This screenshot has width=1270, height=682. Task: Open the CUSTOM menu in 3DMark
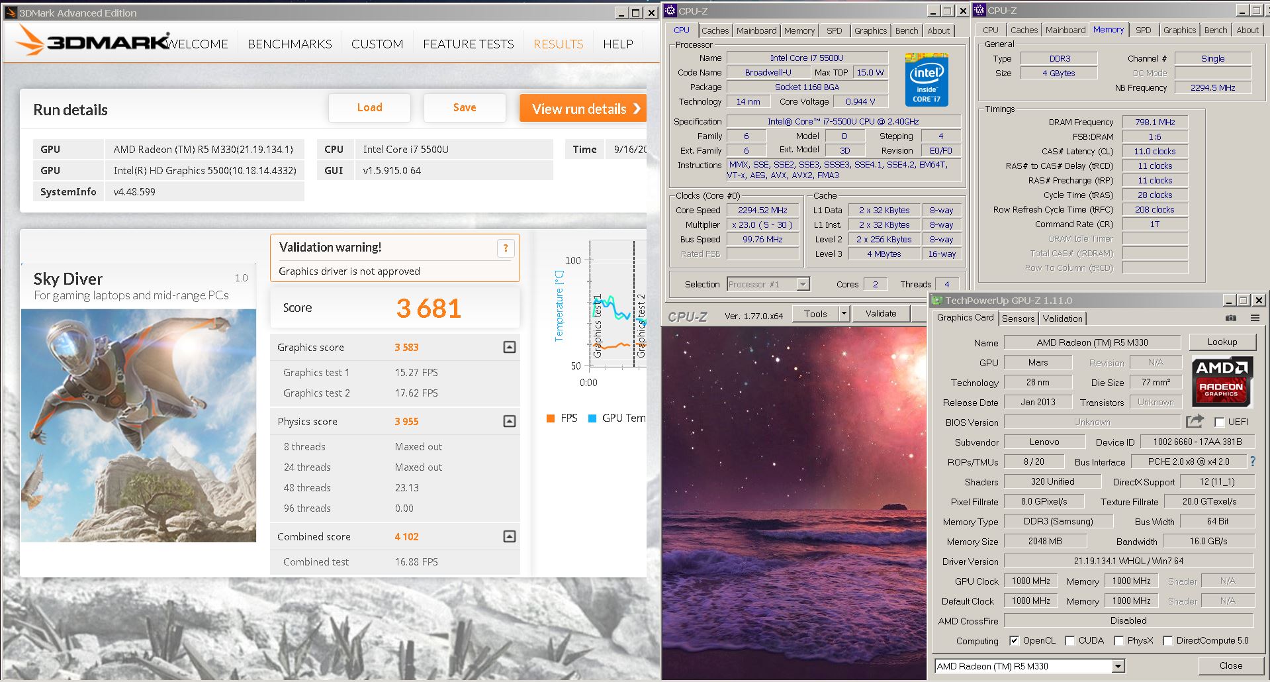tap(377, 44)
